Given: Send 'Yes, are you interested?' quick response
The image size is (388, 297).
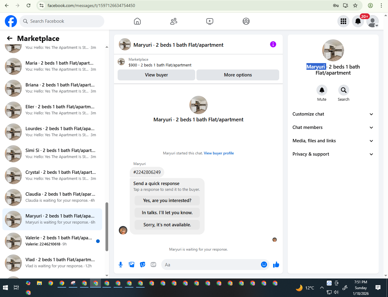Looking at the screenshot, I should click(x=167, y=201).
